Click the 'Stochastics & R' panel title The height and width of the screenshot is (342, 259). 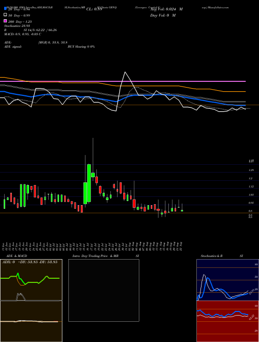pos(212,256)
